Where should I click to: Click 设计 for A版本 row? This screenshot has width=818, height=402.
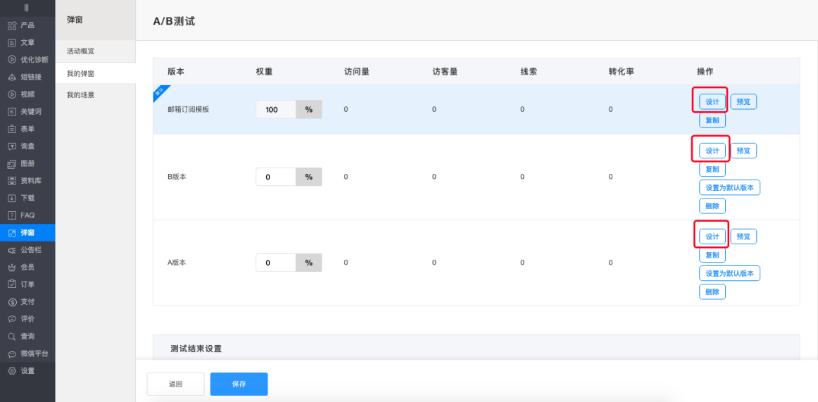(712, 237)
